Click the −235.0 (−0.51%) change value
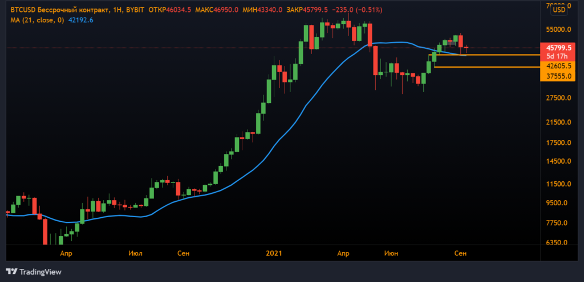Screen dimensions: 584x282 pyautogui.click(x=358, y=10)
